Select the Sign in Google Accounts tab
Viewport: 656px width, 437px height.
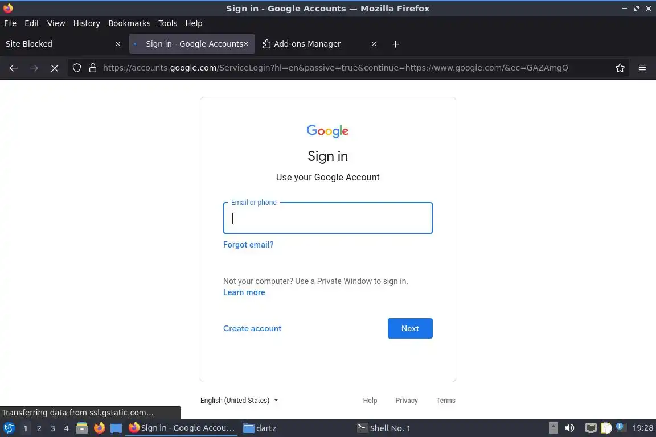click(192, 44)
